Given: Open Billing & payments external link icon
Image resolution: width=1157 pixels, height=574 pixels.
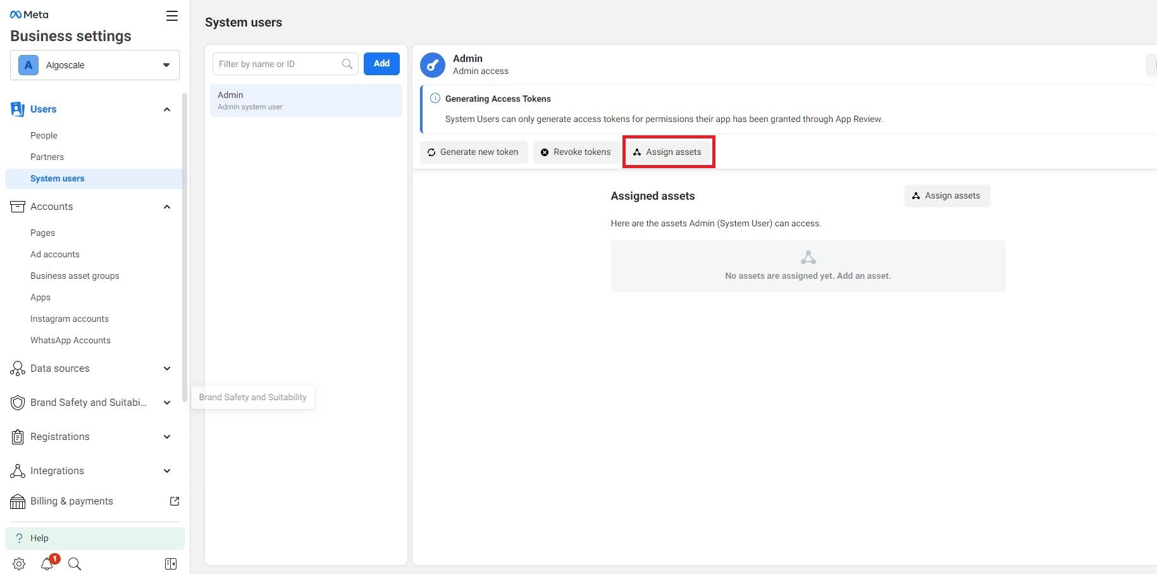Looking at the screenshot, I should (175, 501).
